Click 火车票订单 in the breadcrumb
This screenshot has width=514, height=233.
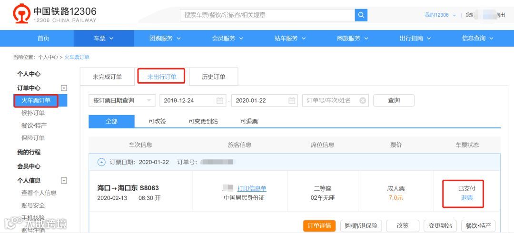77,57
